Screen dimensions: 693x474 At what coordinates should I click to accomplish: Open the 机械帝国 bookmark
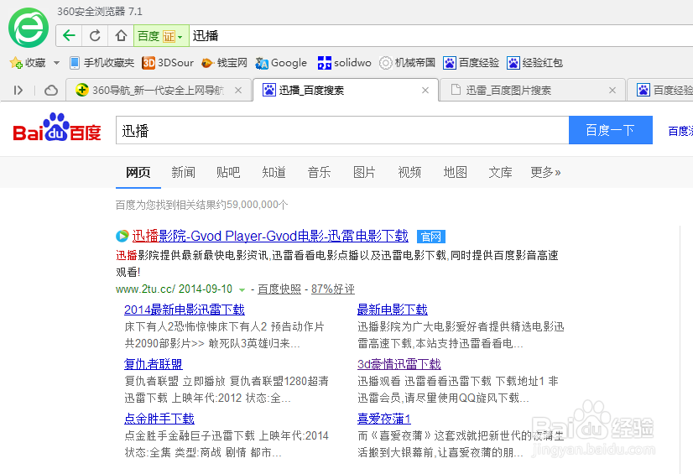[408, 63]
